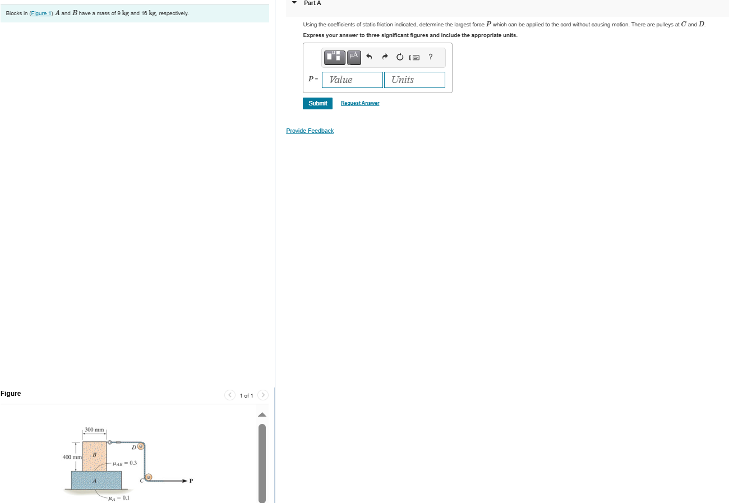Open the equation template editor icon
The image size is (729, 503).
334,57
